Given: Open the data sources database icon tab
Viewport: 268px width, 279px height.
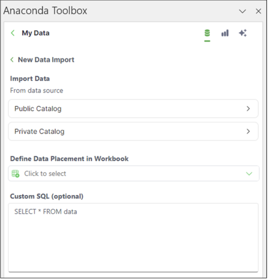Looking at the screenshot, I should click(207, 34).
